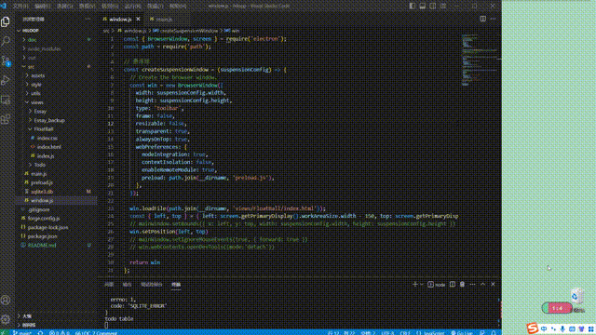Toggle panel layout icon in title bar
Screen dimensions: 596x335
(x=423, y=7)
